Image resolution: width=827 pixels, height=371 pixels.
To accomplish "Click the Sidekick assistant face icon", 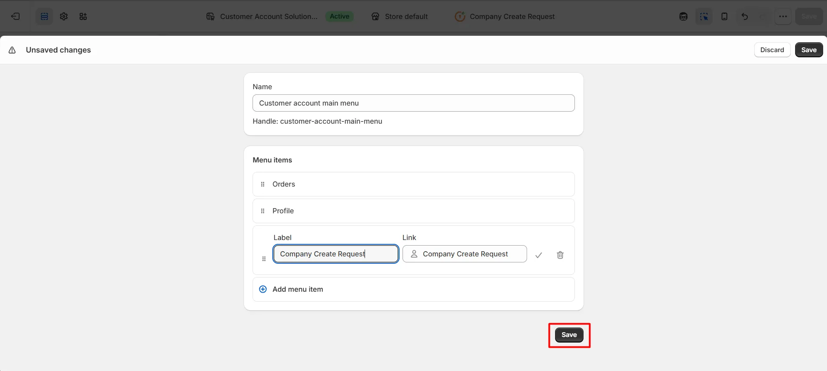I will pos(683,16).
